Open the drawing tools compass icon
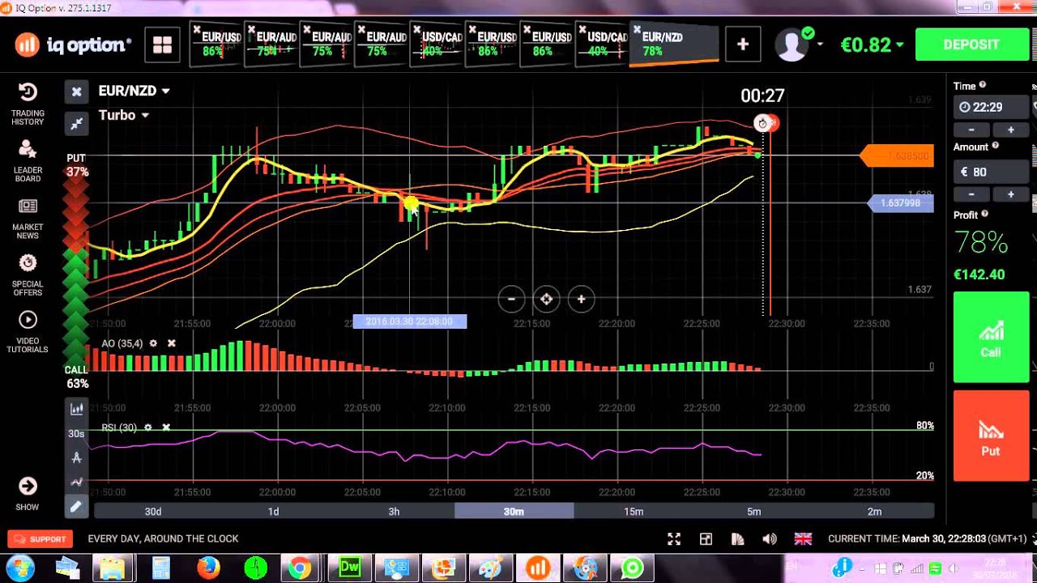 coord(76,457)
